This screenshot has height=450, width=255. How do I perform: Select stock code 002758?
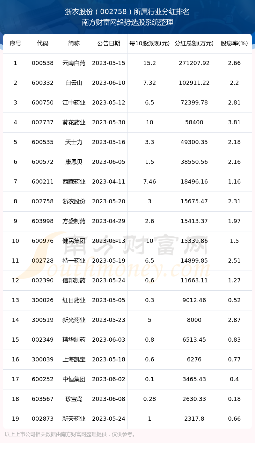coord(43,201)
